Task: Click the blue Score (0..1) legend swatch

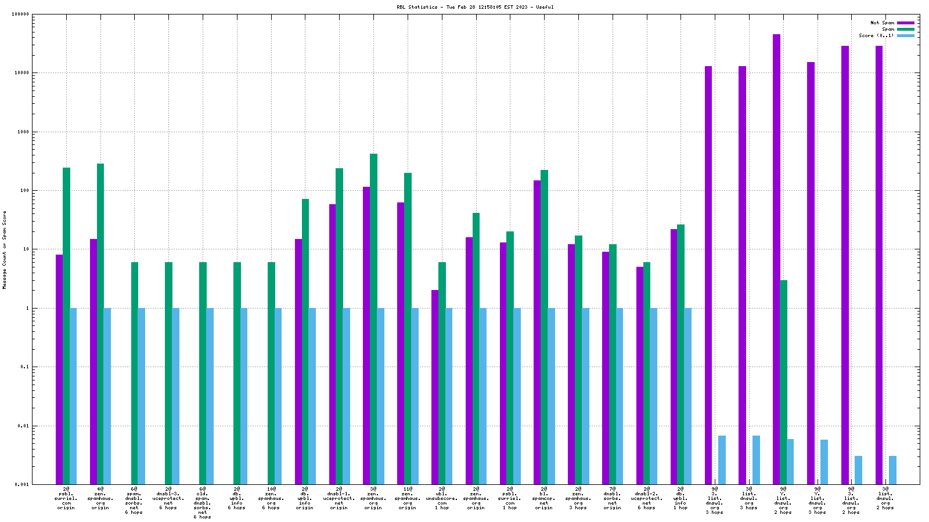Action: (x=906, y=35)
